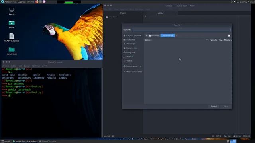
Task: Click the Nombre filename input field
Action: 182,29
